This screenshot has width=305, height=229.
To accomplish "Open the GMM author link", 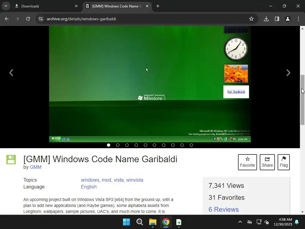I will [x=35, y=167].
